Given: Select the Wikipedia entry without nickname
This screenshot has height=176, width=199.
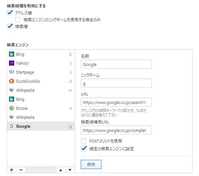Looking at the screenshot, I should point(41,117).
